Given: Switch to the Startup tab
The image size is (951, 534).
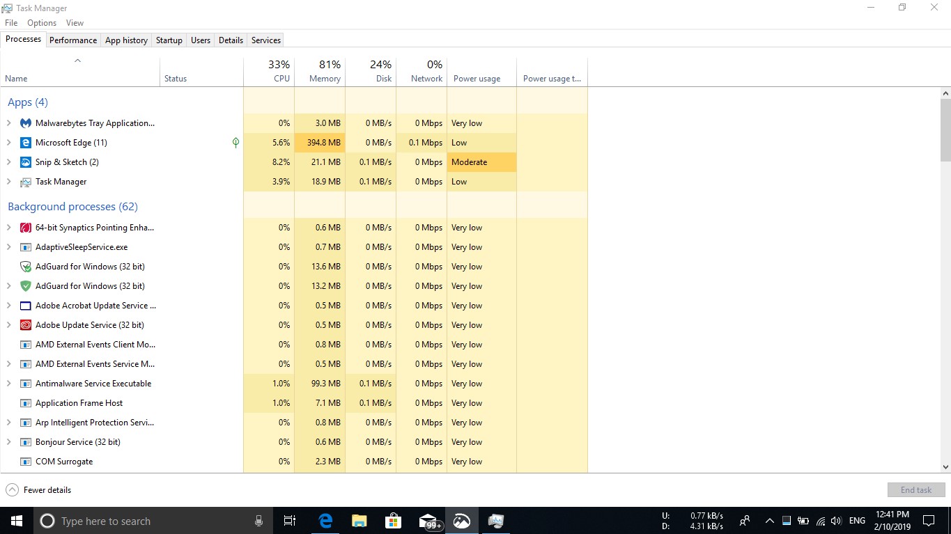Looking at the screenshot, I should tap(169, 40).
